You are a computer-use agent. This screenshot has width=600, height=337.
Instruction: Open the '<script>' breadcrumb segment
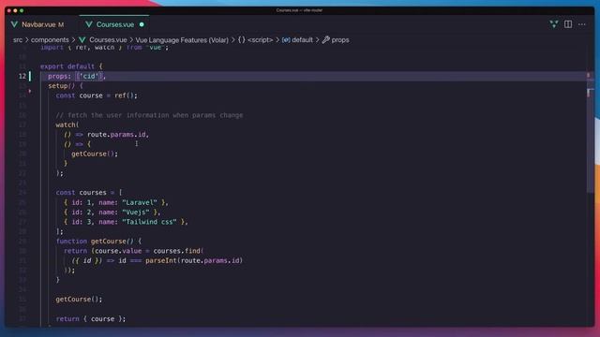pyautogui.click(x=261, y=39)
